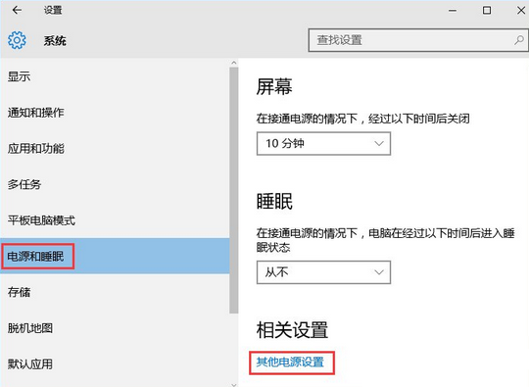Focus the 查找设置 search field
529x387 pixels.
click(418, 40)
